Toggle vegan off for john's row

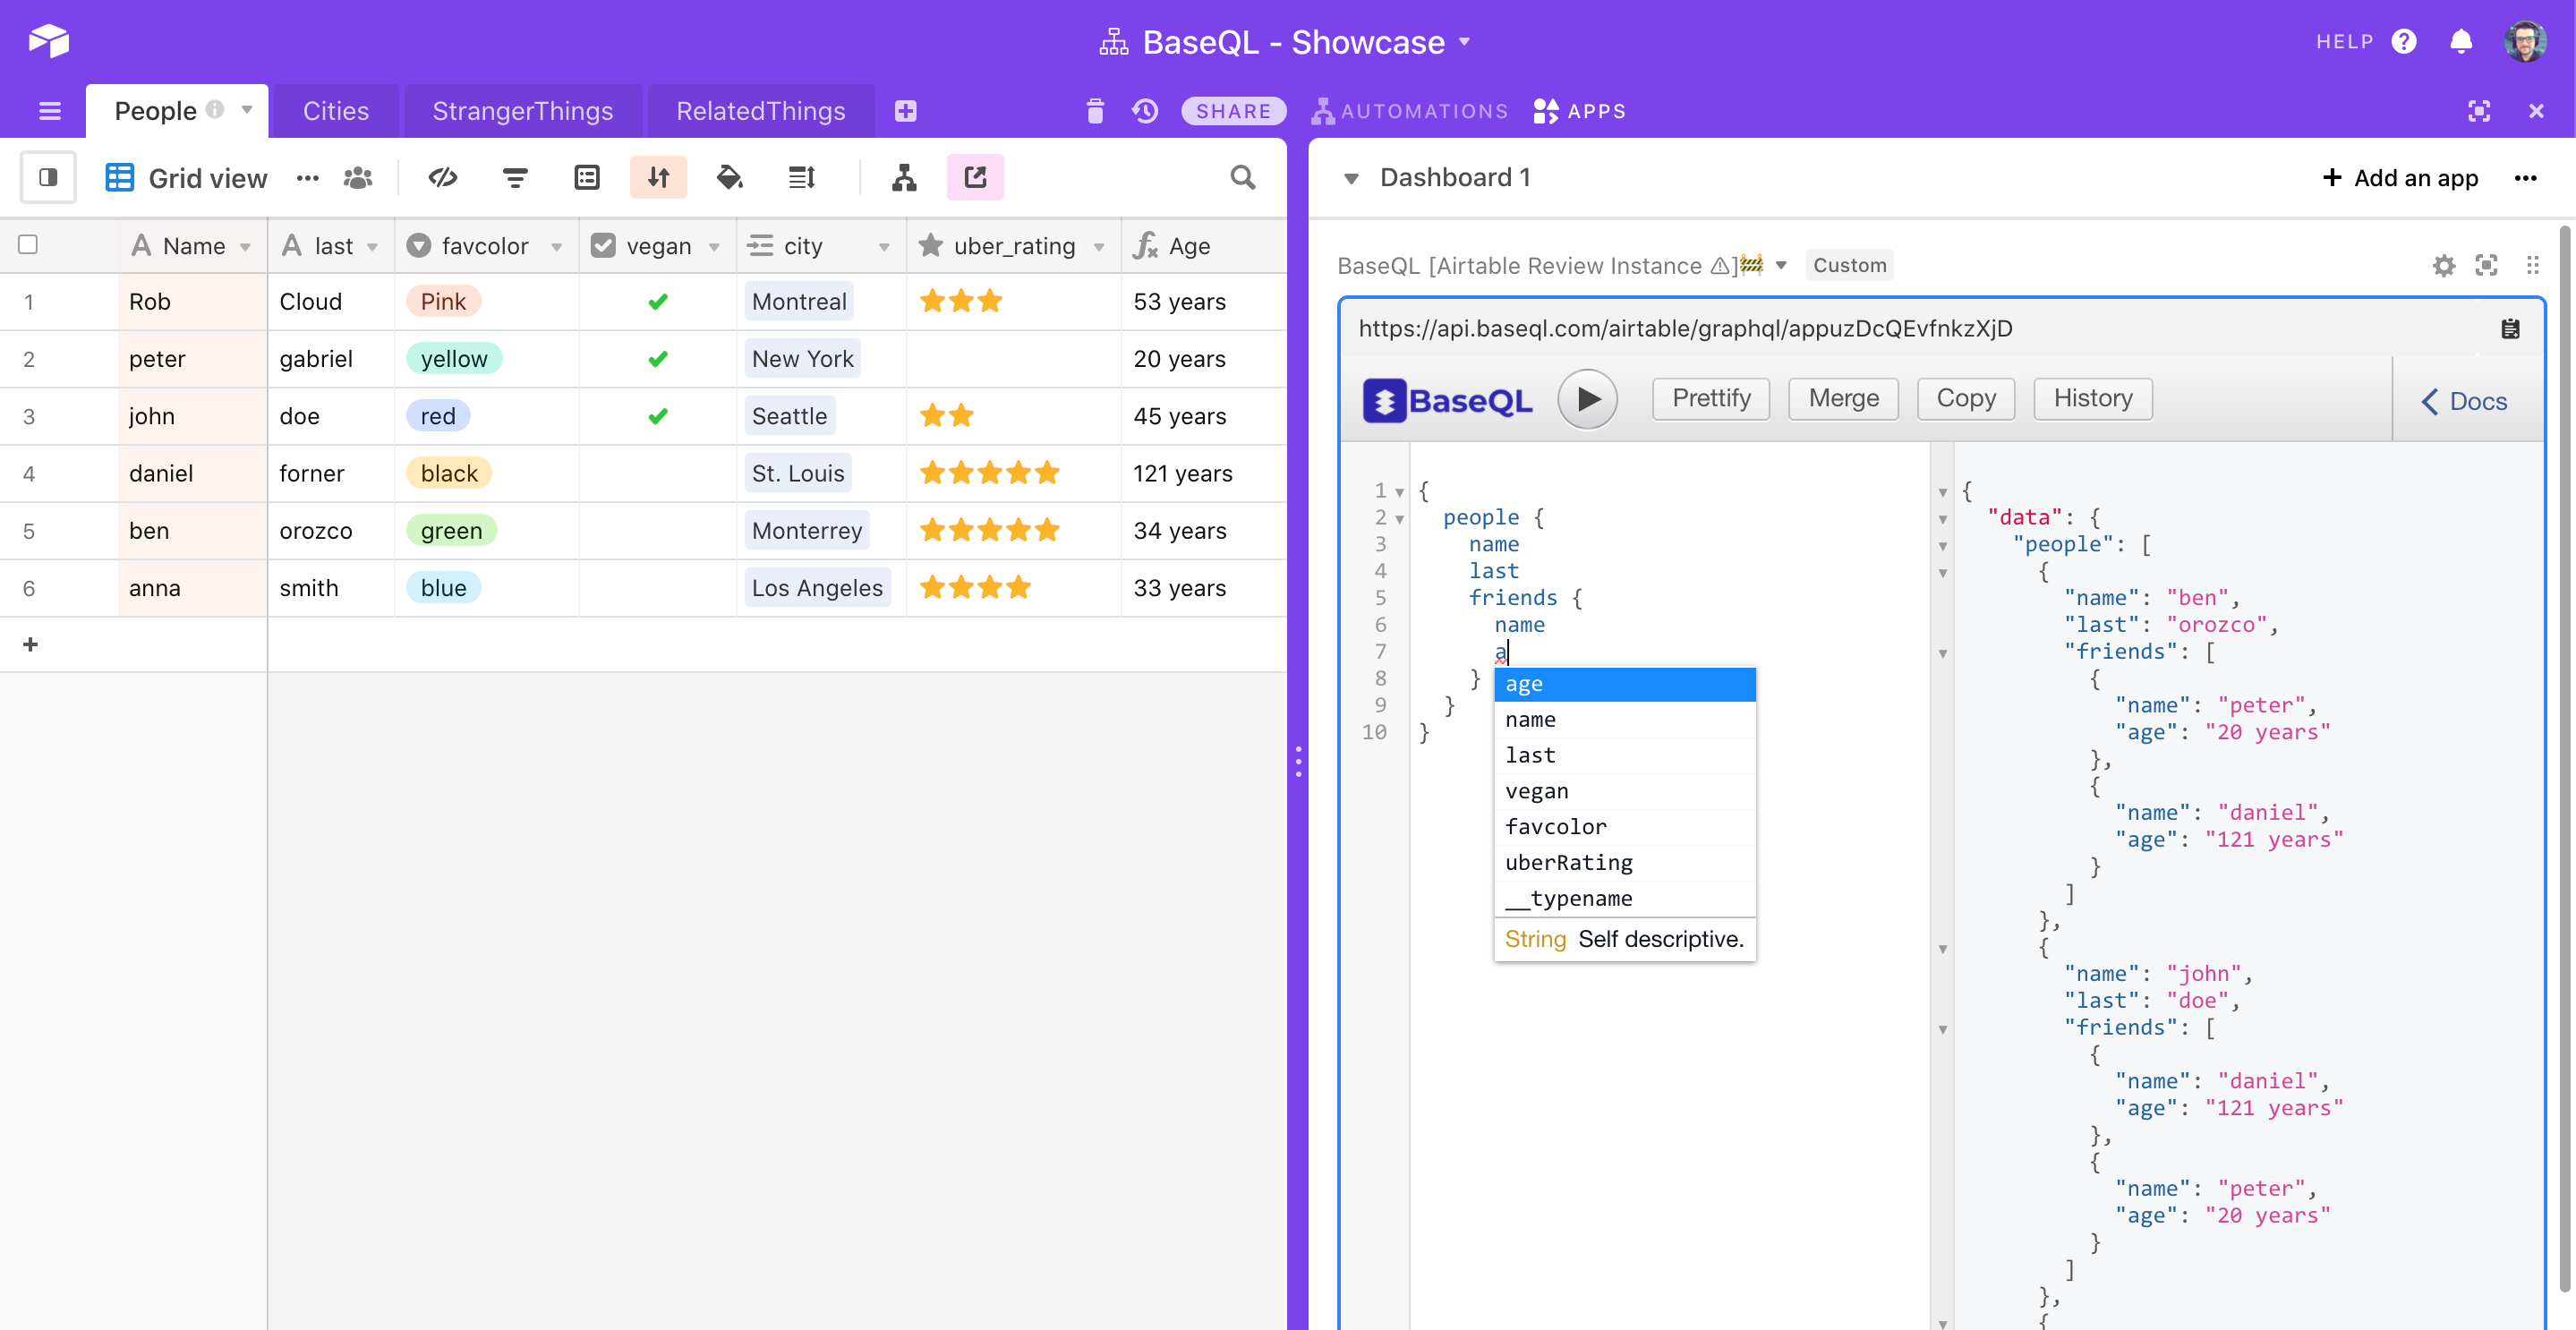coord(659,416)
